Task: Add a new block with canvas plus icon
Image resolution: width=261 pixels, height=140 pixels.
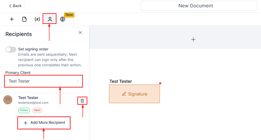Action: (x=193, y=39)
